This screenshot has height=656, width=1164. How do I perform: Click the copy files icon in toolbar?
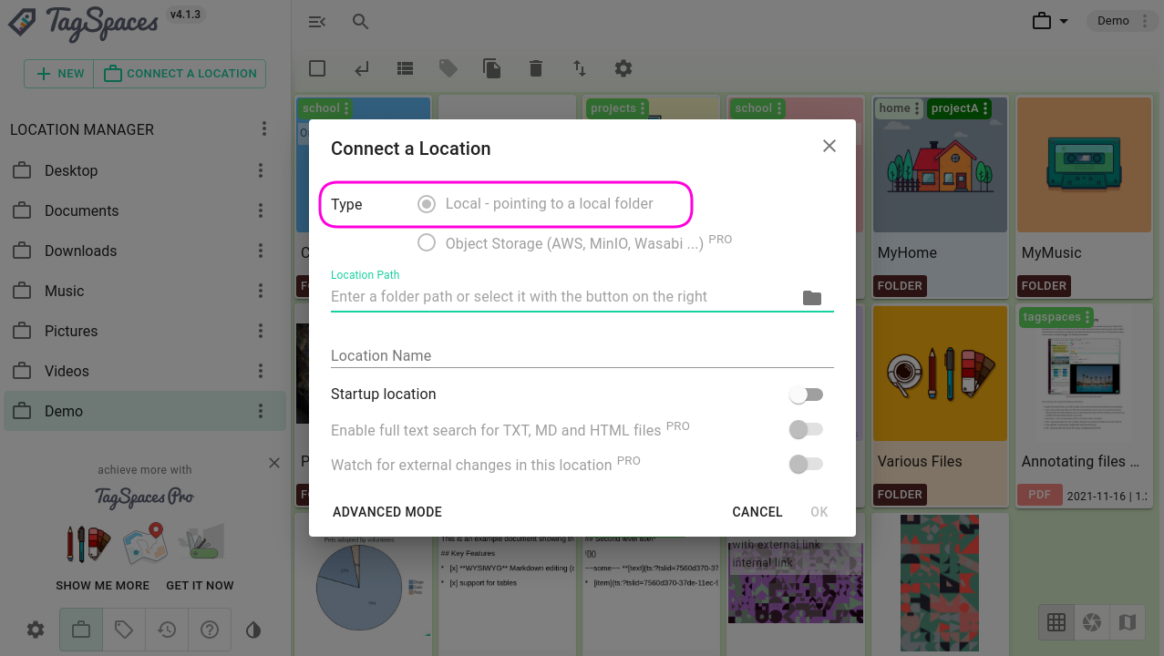[x=492, y=68]
